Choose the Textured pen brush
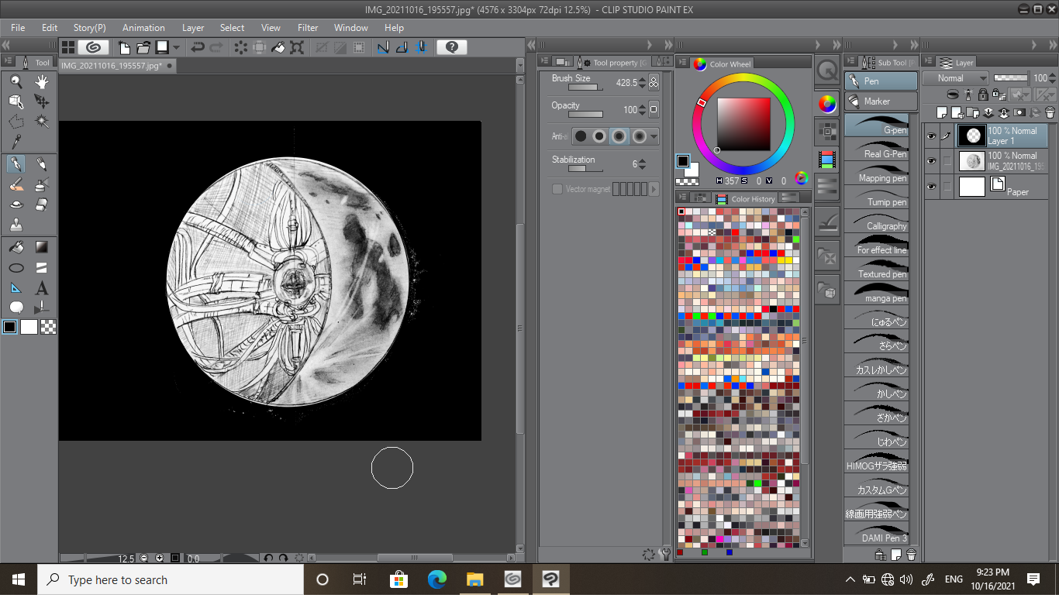The height and width of the screenshot is (598, 1059). coord(876,269)
